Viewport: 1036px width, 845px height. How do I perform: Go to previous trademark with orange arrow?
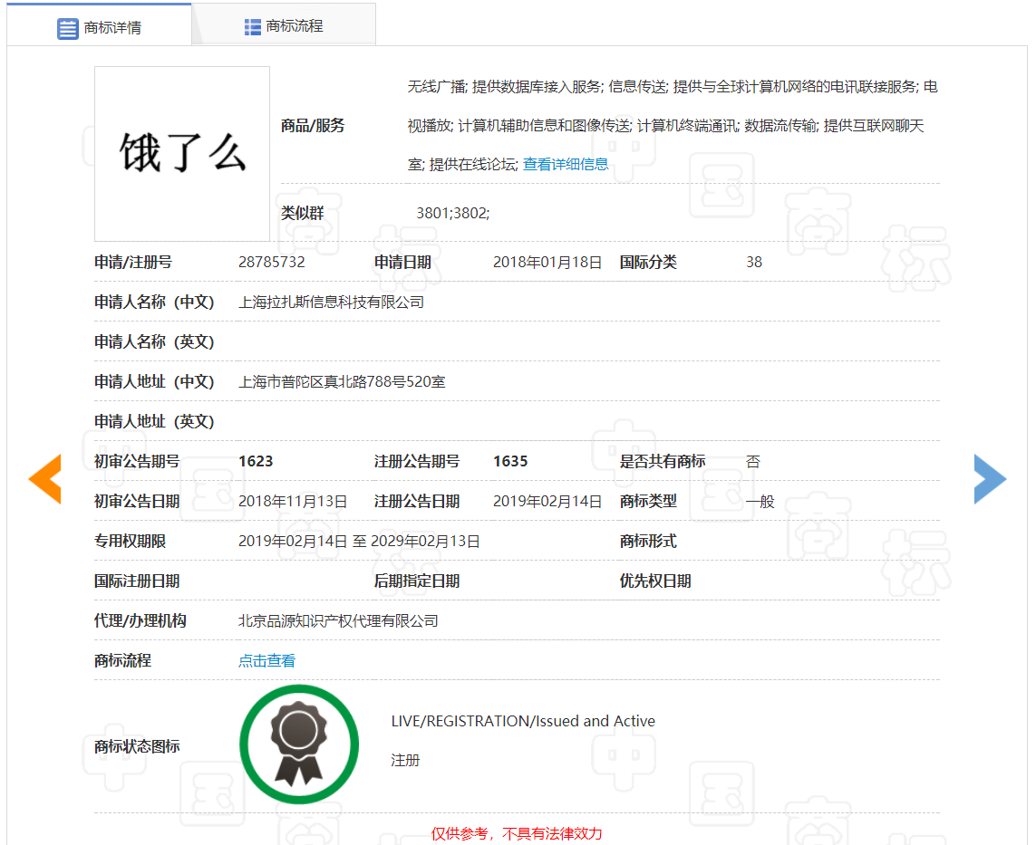(45, 479)
